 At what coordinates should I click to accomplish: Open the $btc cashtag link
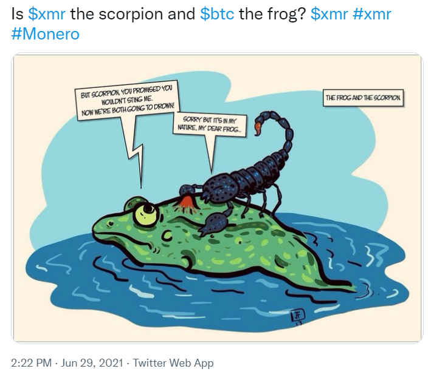(x=218, y=15)
